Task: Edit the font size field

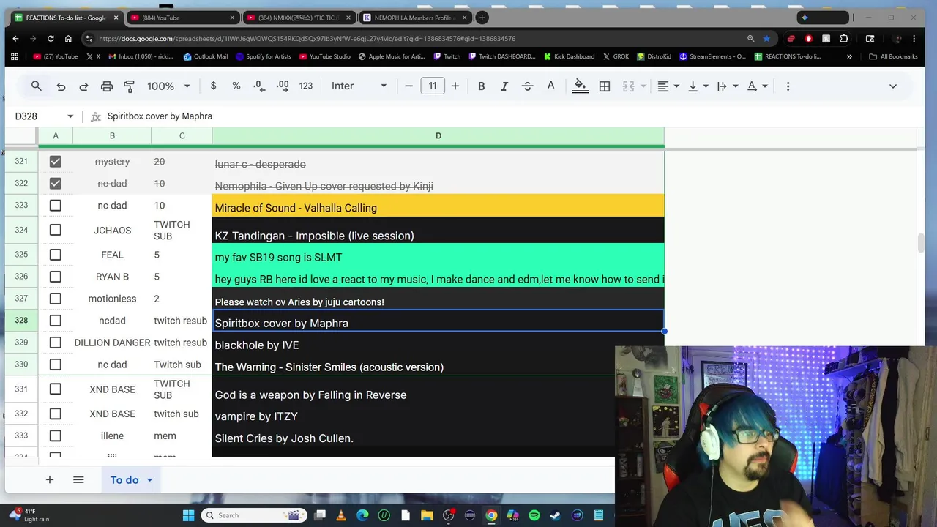Action: (432, 86)
